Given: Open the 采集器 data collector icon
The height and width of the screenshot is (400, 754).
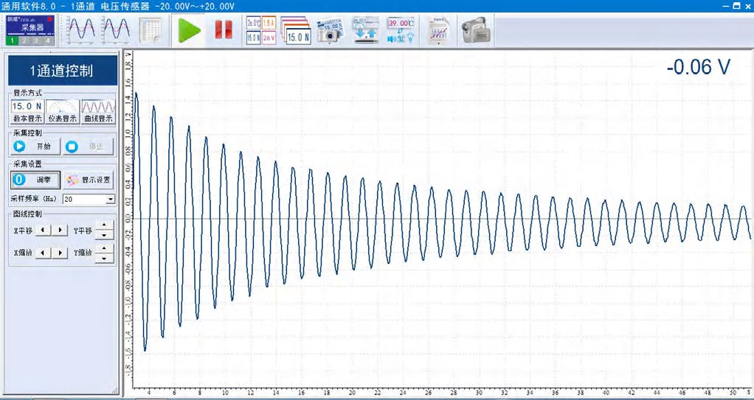Looking at the screenshot, I should point(30,25).
